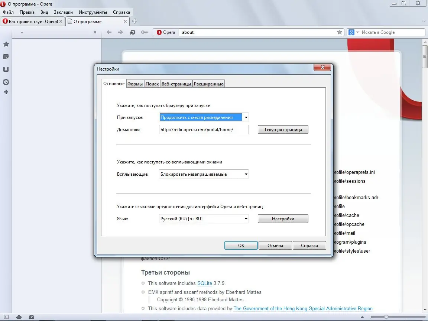Image resolution: width=428 pixels, height=321 pixels.
Task: Open the 'Файл' menu
Action: click(x=9, y=12)
